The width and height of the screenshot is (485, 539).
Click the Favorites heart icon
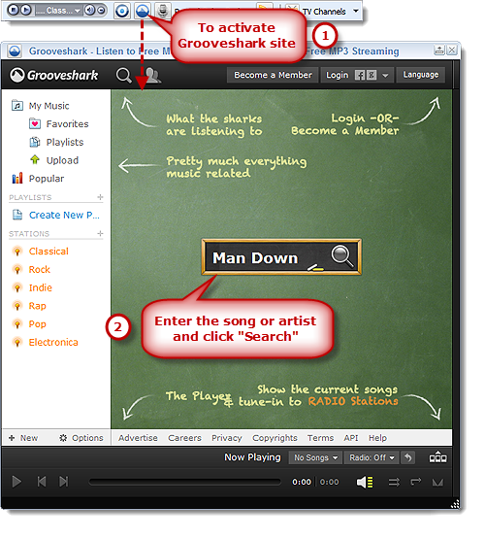coord(35,123)
